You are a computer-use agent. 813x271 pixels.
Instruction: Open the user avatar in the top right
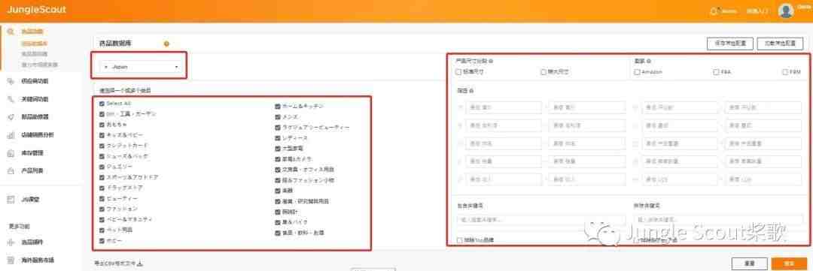point(786,11)
